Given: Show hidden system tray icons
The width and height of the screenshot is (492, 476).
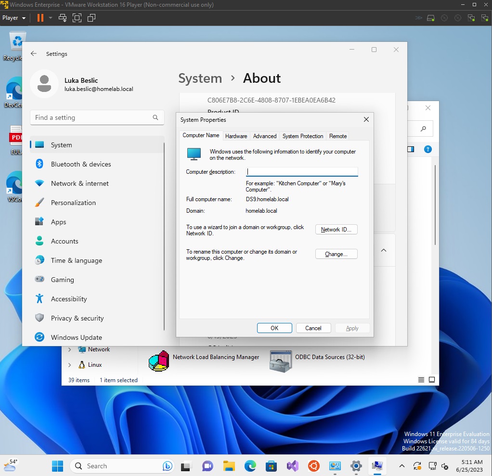Looking at the screenshot, I should pyautogui.click(x=401, y=466).
